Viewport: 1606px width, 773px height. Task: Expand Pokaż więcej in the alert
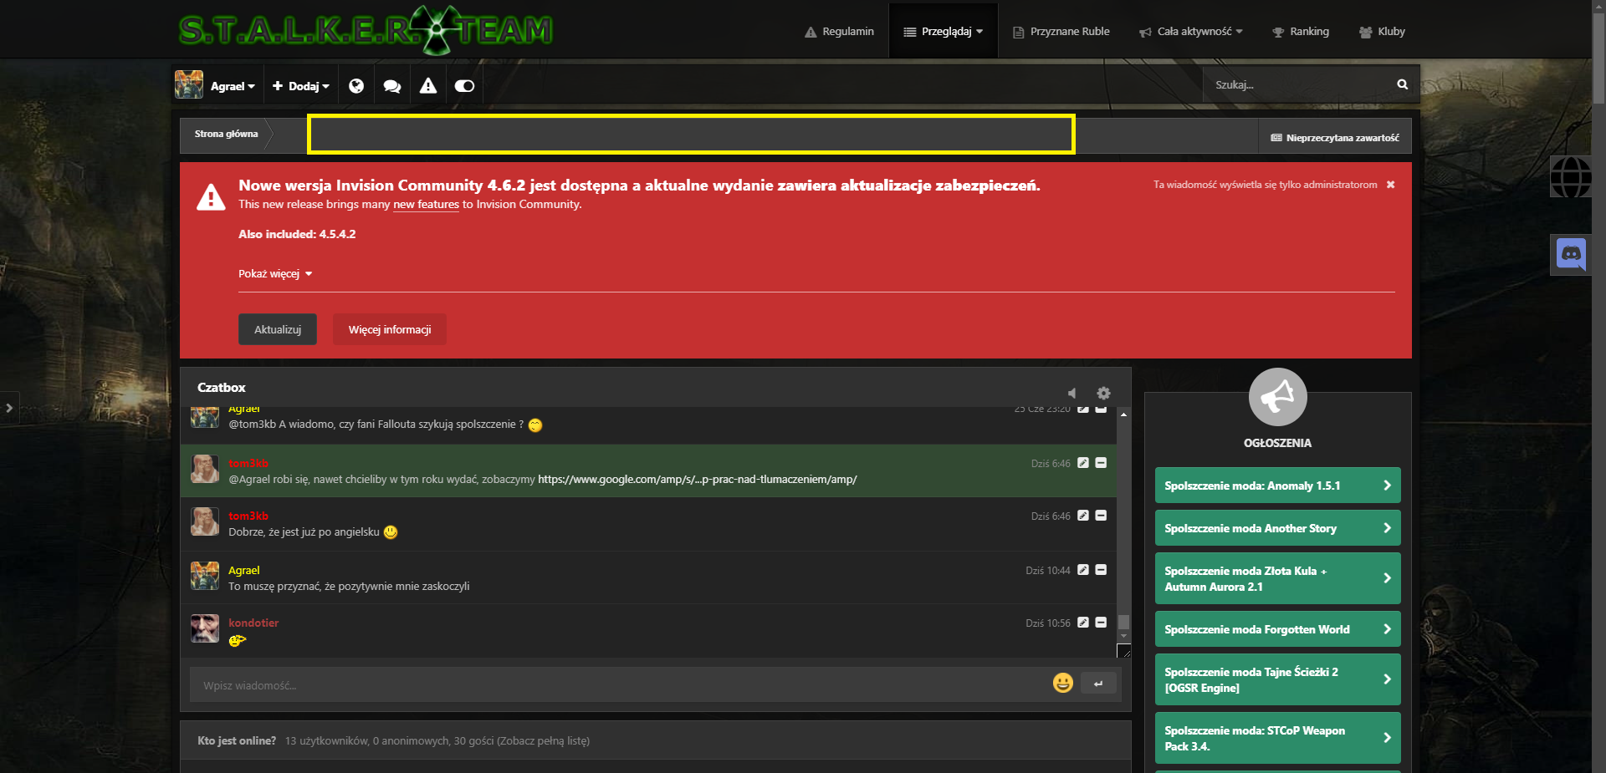click(x=275, y=274)
